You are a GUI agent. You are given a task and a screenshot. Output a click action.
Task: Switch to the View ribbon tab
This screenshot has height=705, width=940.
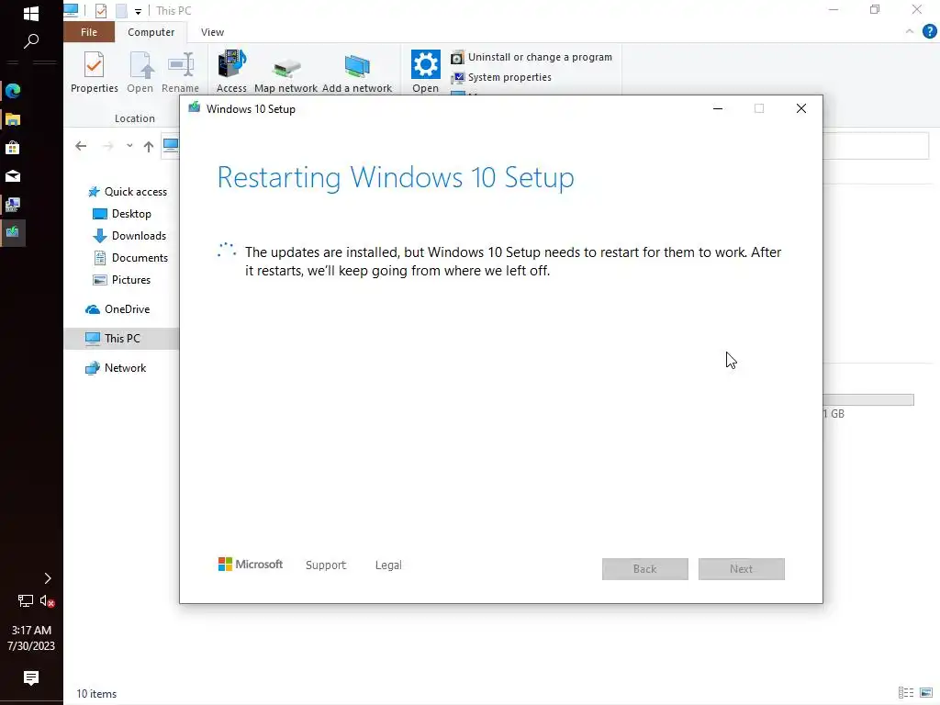212,32
